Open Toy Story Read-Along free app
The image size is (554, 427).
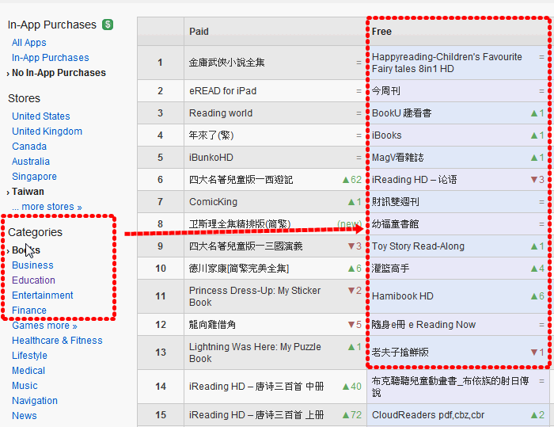click(x=418, y=246)
